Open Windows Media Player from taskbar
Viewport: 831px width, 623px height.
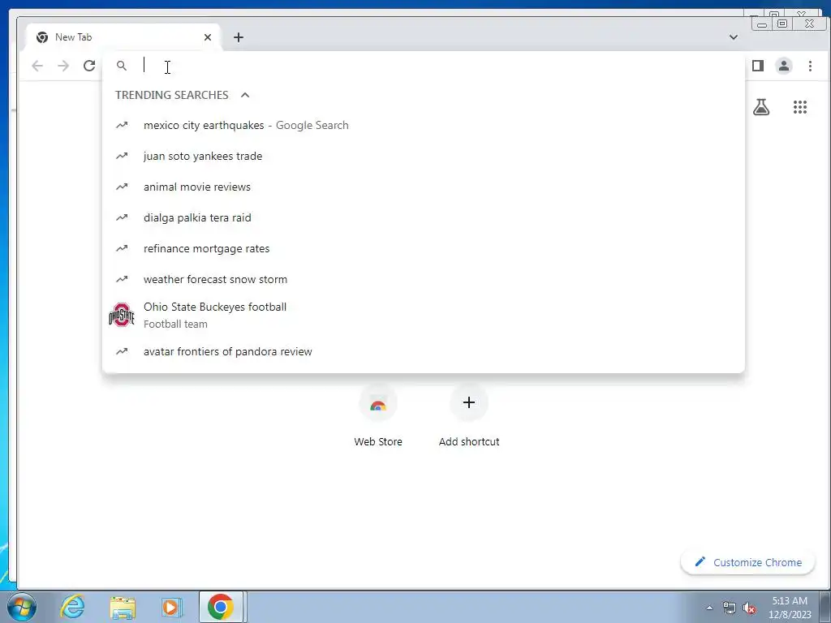pyautogui.click(x=170, y=607)
